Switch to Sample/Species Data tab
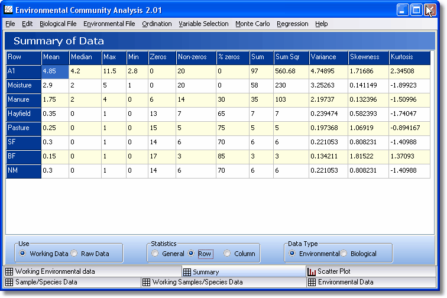 click(x=72, y=282)
